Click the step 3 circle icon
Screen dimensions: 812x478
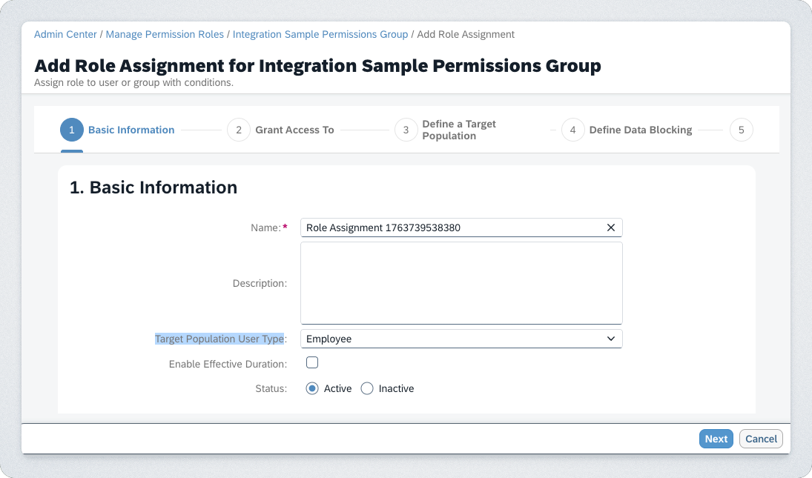pos(406,130)
